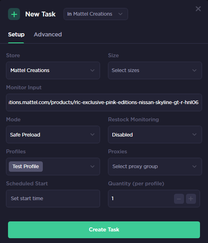Image resolution: width=208 pixels, height=243 pixels.
Task: Click the Restock Monitoring label
Action: (133, 119)
